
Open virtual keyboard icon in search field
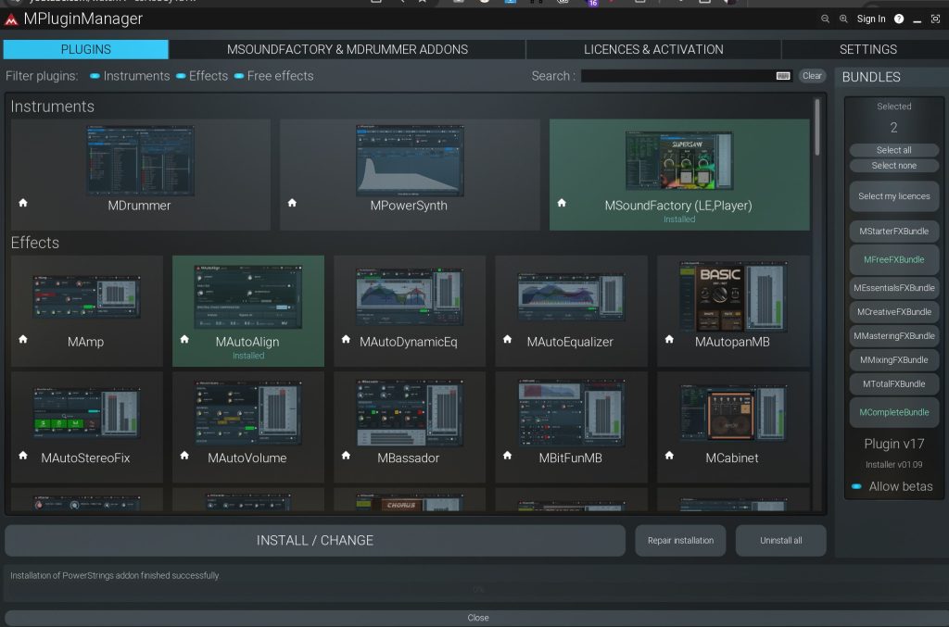tap(783, 76)
